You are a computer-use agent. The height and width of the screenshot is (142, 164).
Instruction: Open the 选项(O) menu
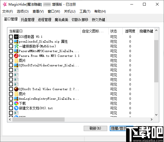coord(22,11)
